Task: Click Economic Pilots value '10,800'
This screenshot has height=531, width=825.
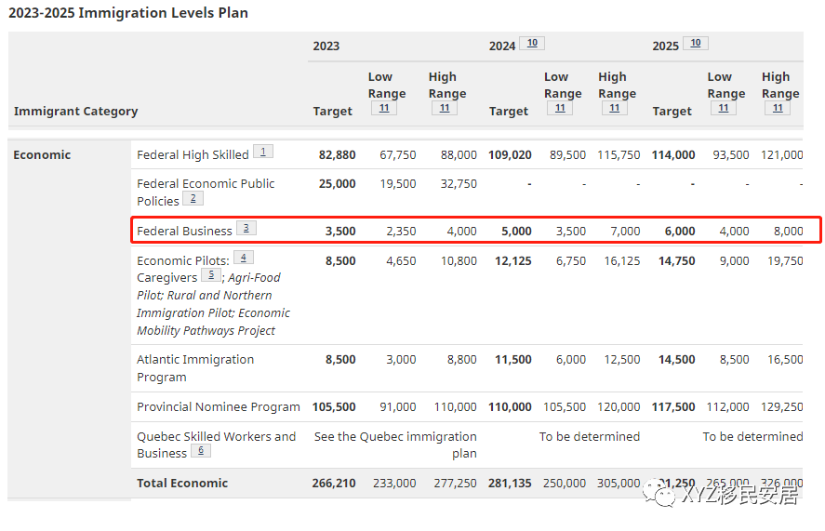Action: click(459, 261)
